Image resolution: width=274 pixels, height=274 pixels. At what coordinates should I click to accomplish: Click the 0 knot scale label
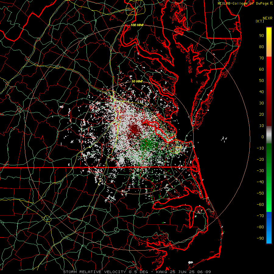tap(263, 137)
